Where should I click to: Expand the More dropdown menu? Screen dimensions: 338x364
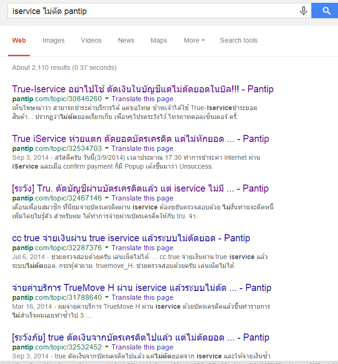(x=194, y=40)
